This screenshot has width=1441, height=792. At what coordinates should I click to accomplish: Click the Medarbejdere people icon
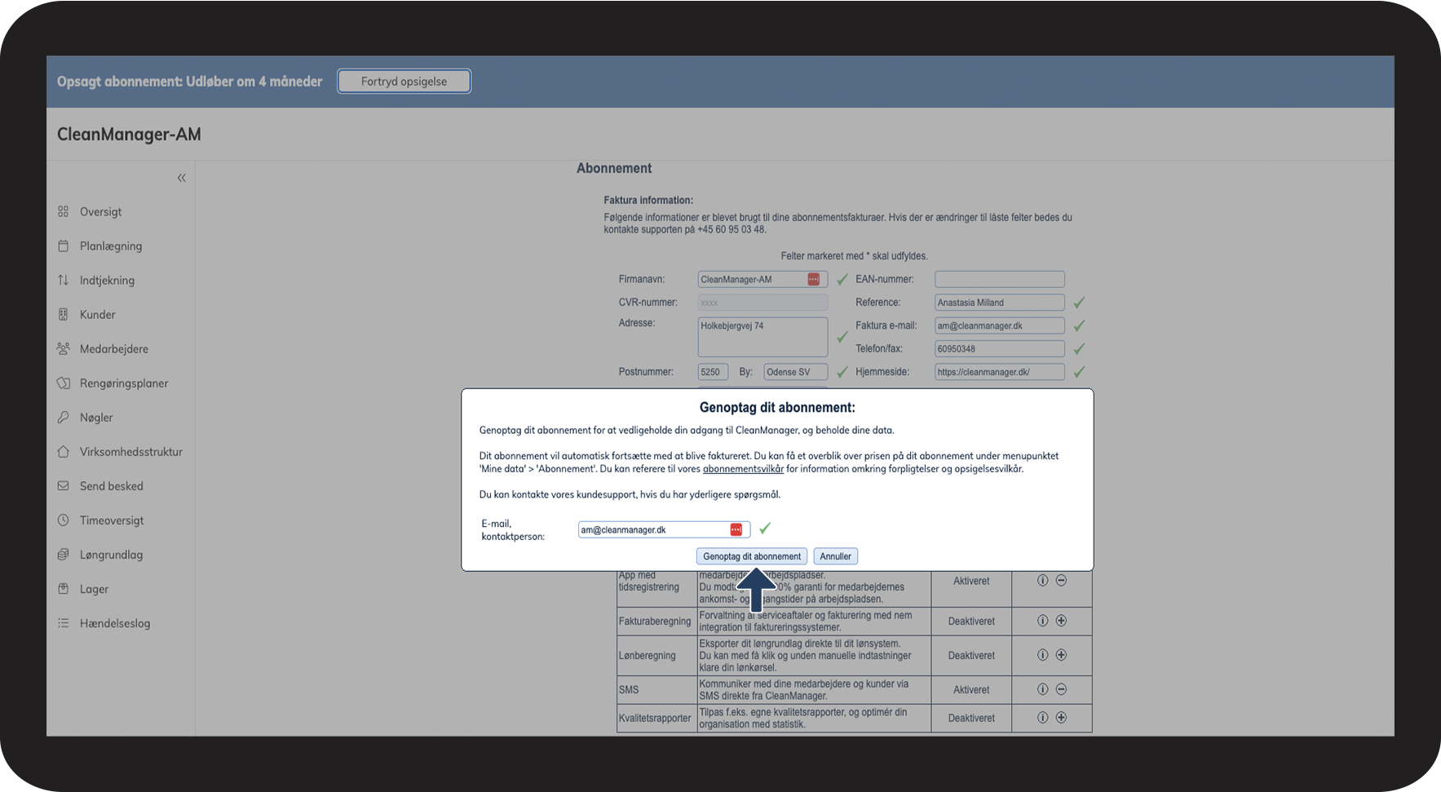pyautogui.click(x=63, y=348)
